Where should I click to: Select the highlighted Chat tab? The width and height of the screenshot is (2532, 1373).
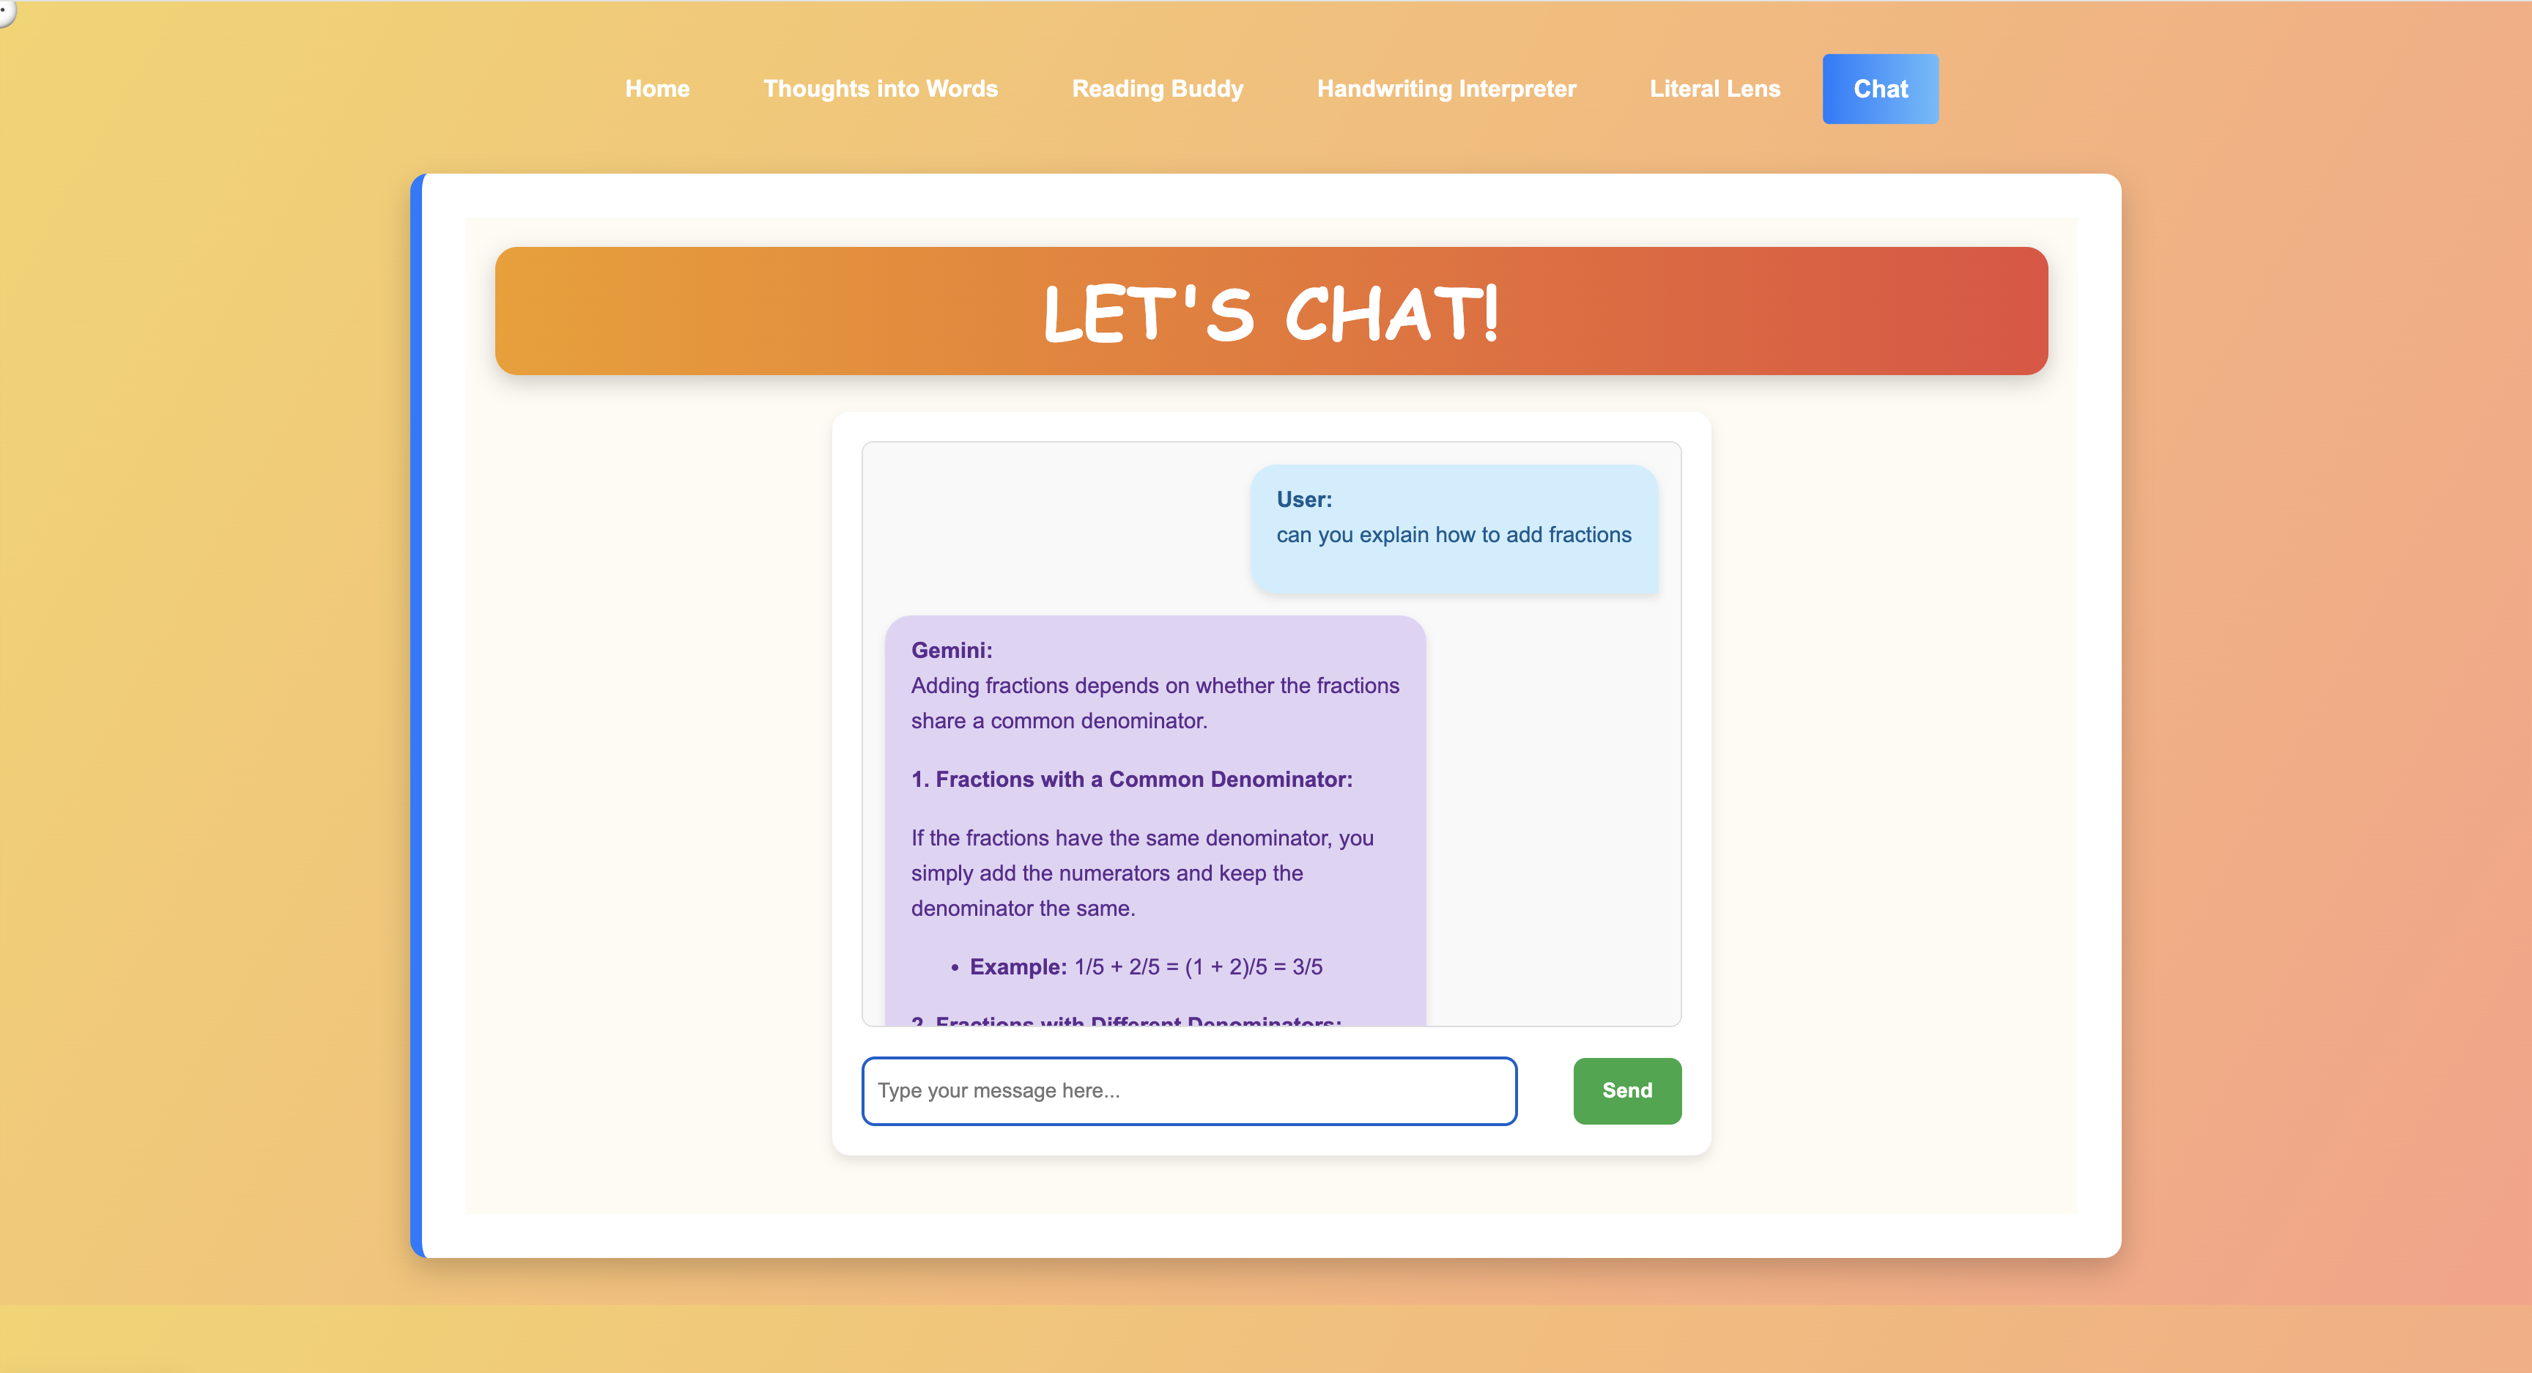[1879, 89]
